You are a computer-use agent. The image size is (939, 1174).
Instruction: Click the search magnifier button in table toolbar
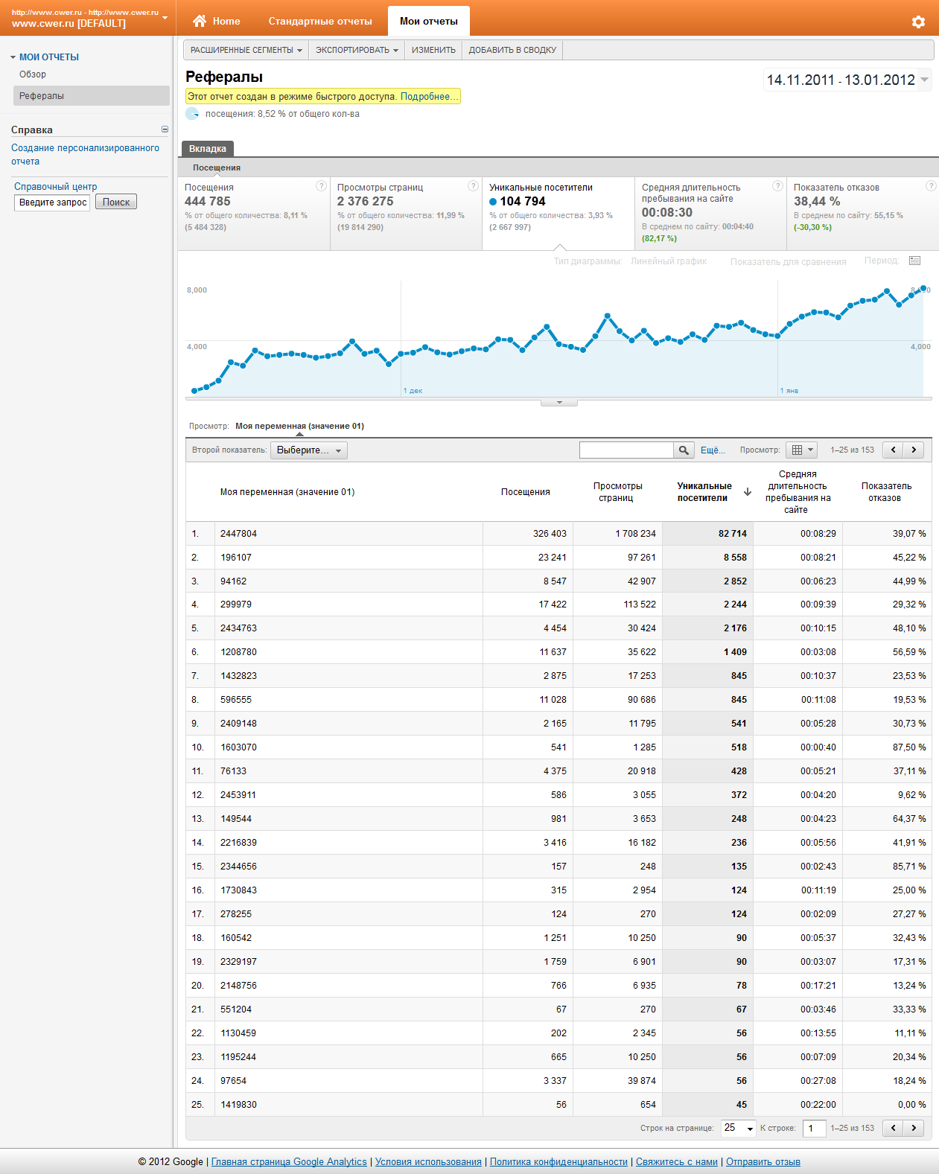pyautogui.click(x=684, y=450)
